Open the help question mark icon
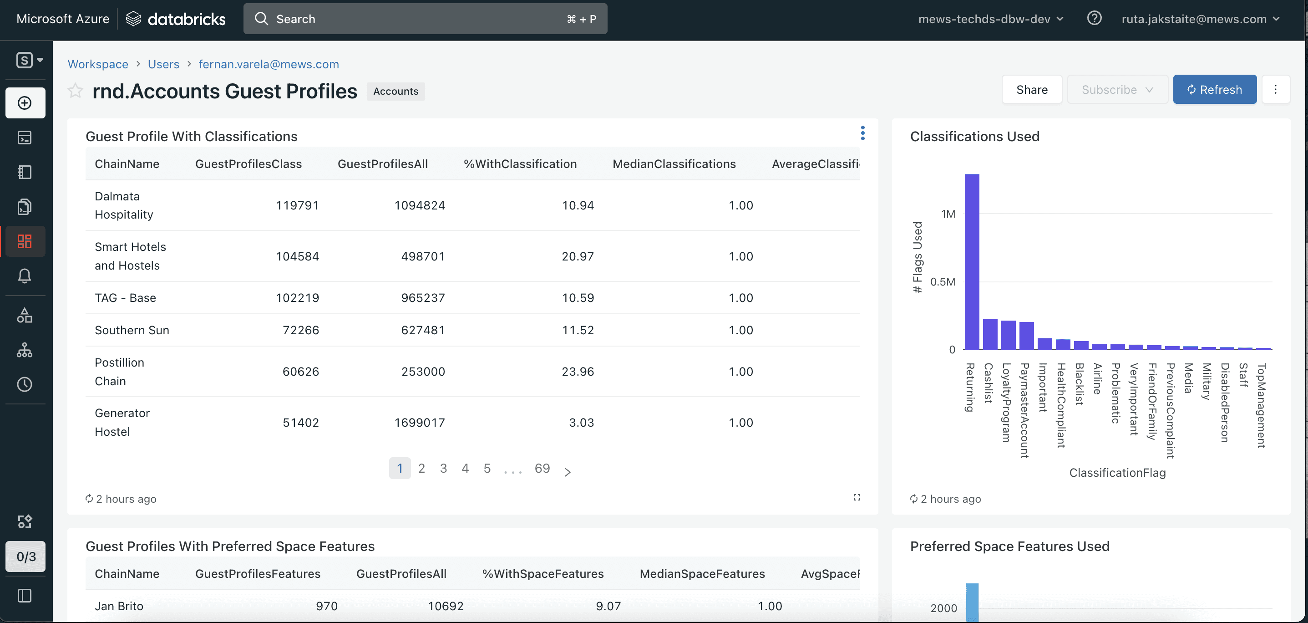Screen dimensions: 1308x623 click(1094, 19)
